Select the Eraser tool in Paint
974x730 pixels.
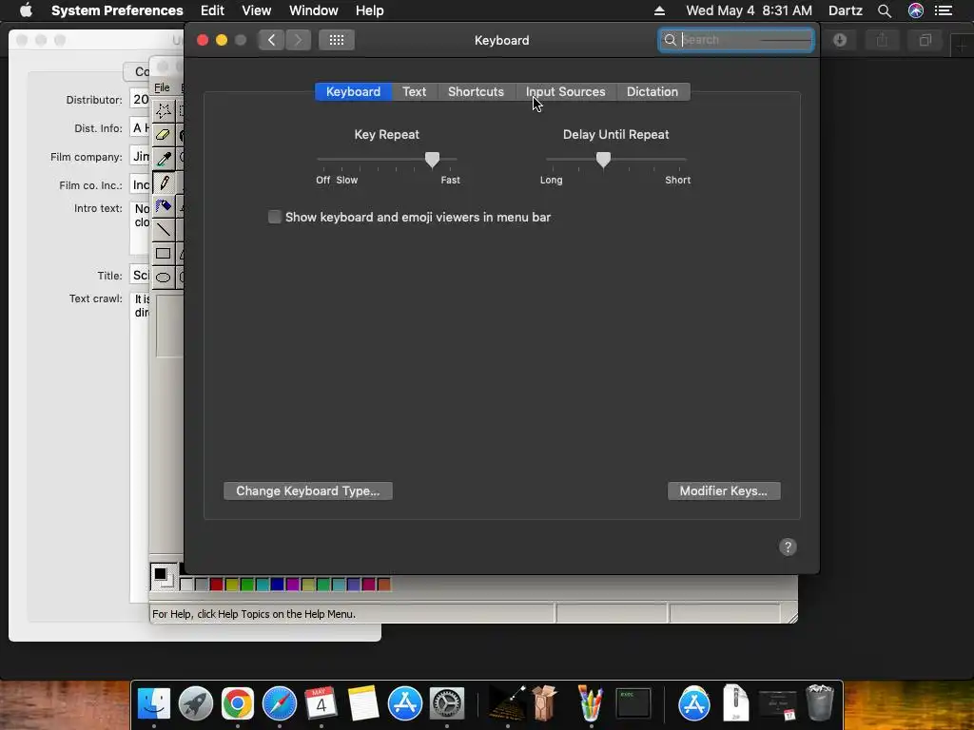click(164, 135)
